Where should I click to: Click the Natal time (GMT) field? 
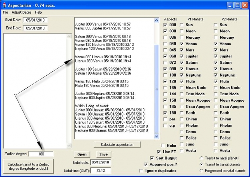pos(101,171)
